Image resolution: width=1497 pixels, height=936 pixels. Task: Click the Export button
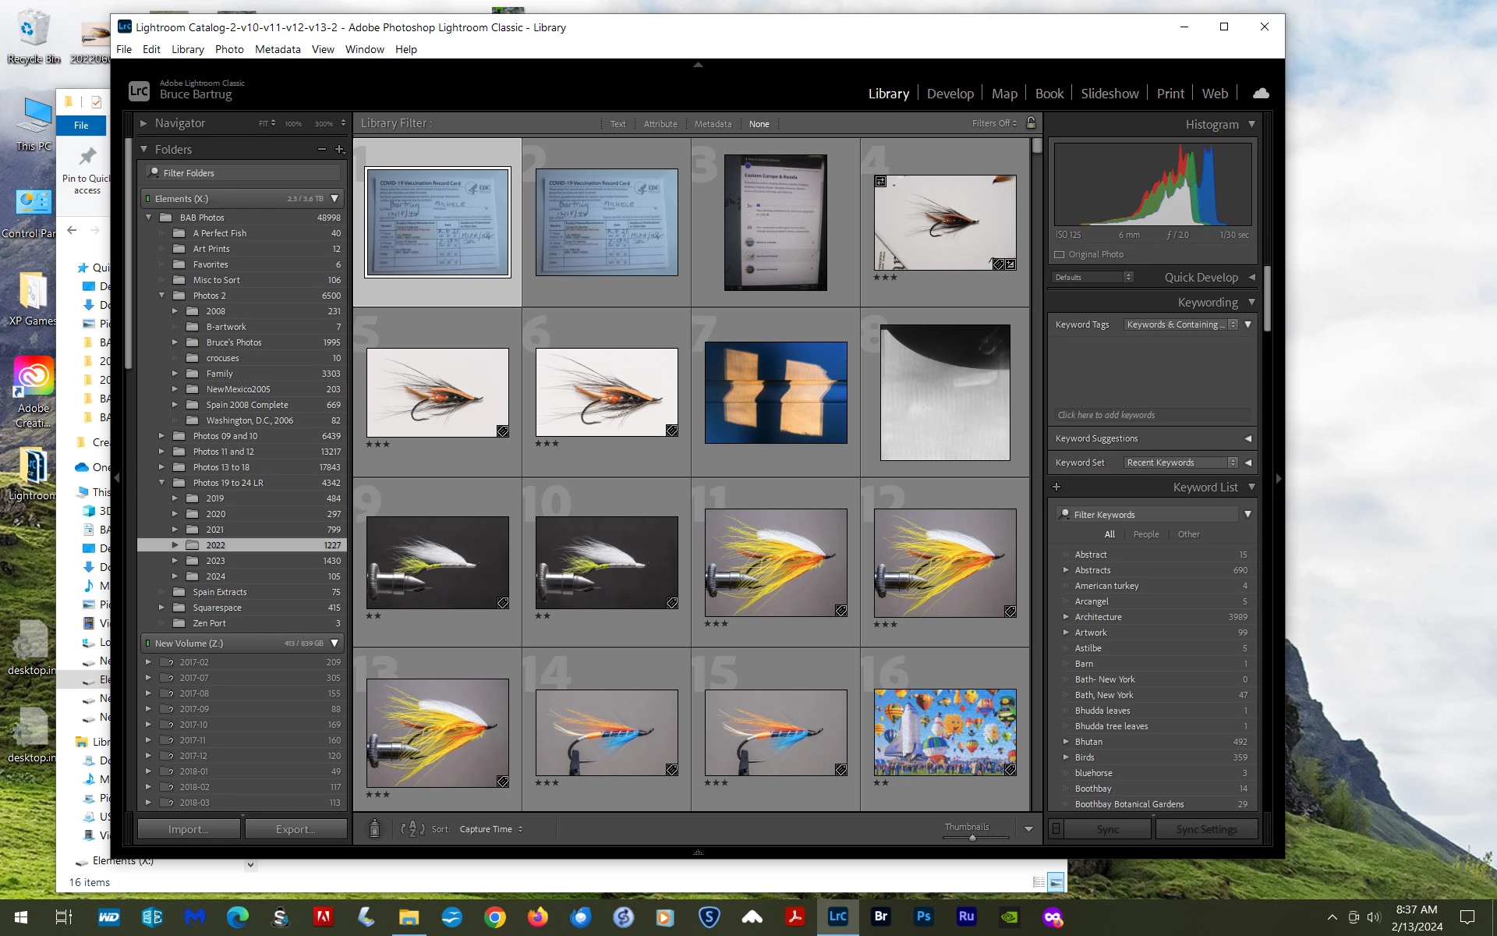pyautogui.click(x=296, y=829)
